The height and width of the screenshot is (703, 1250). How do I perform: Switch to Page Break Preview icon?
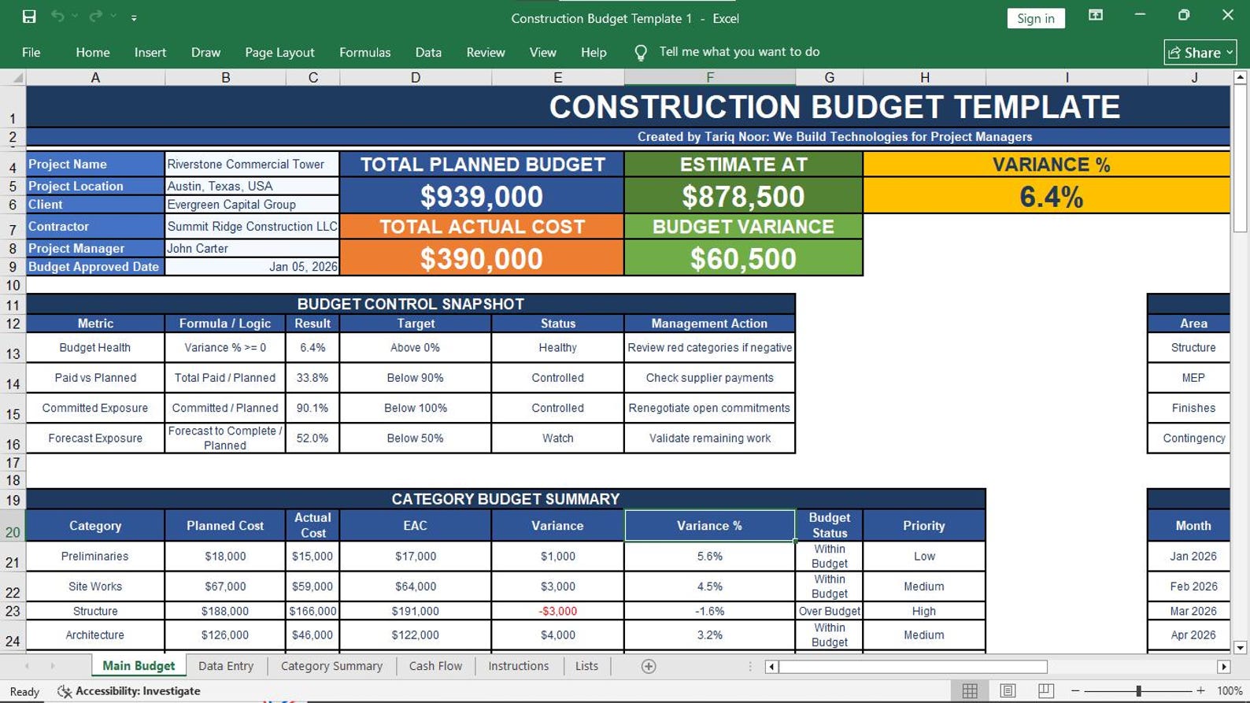1045,691
